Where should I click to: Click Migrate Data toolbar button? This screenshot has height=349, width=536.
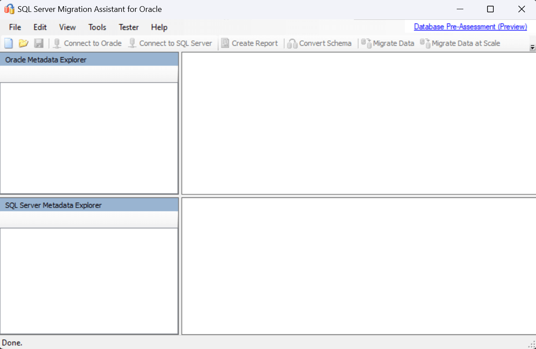388,43
